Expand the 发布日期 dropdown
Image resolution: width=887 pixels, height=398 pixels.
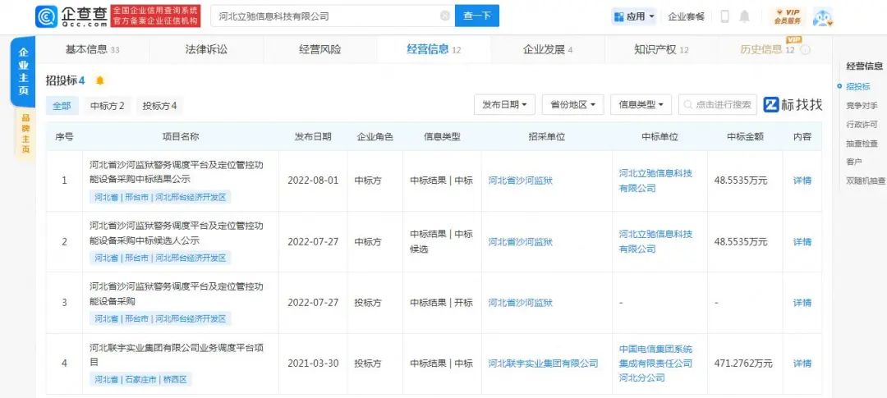(x=504, y=104)
